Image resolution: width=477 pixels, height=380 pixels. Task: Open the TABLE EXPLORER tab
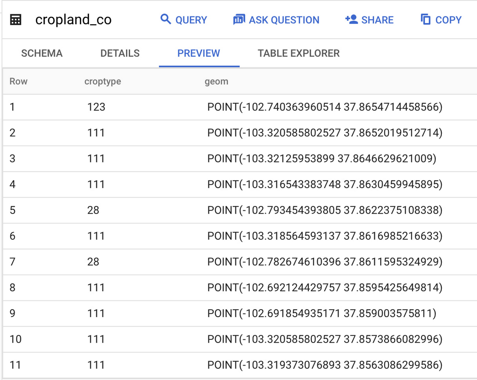tap(299, 54)
